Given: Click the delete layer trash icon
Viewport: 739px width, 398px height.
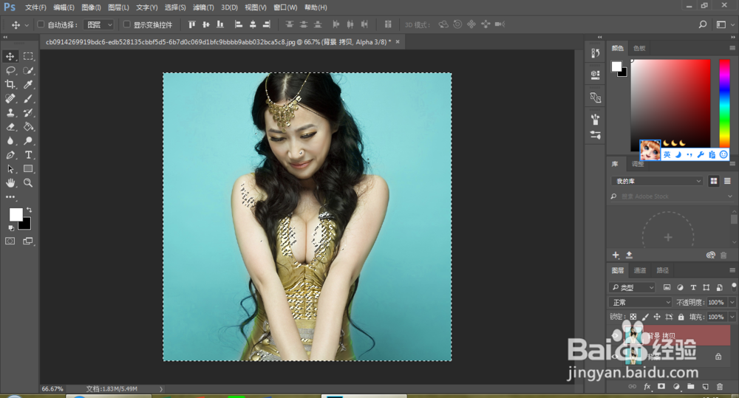Looking at the screenshot, I should pyautogui.click(x=720, y=386).
